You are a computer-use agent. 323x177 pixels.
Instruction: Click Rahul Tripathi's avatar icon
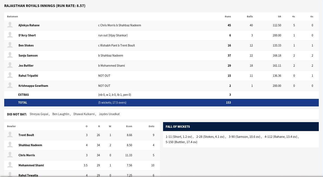10,75
